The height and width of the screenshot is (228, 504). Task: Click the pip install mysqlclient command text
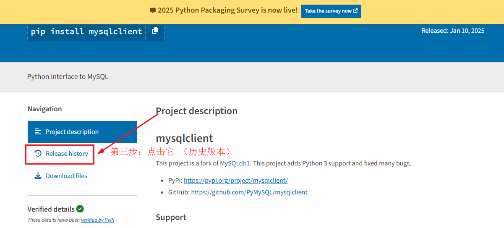coord(86,31)
